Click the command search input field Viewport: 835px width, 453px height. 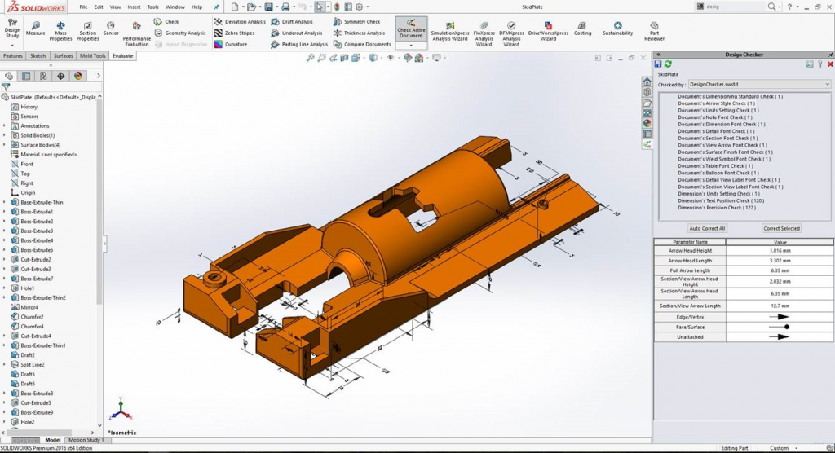(734, 7)
